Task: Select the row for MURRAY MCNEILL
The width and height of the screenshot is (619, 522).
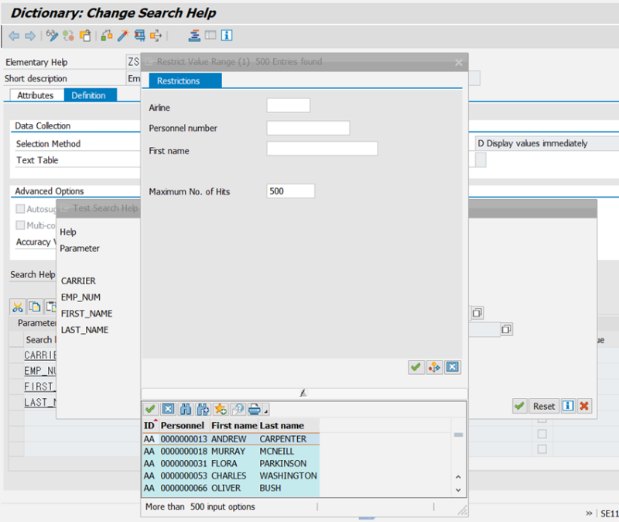Action: click(231, 452)
